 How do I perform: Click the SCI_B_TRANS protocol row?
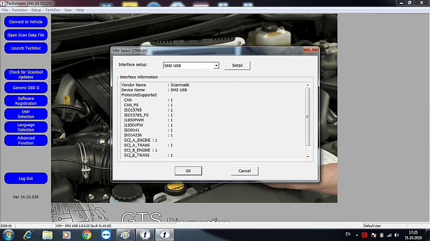[148, 155]
